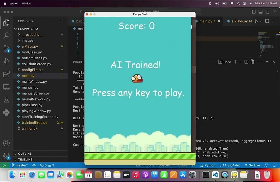Screen dimensions: 280x182
Task: Split the terminal panel
Action: pos(246,62)
